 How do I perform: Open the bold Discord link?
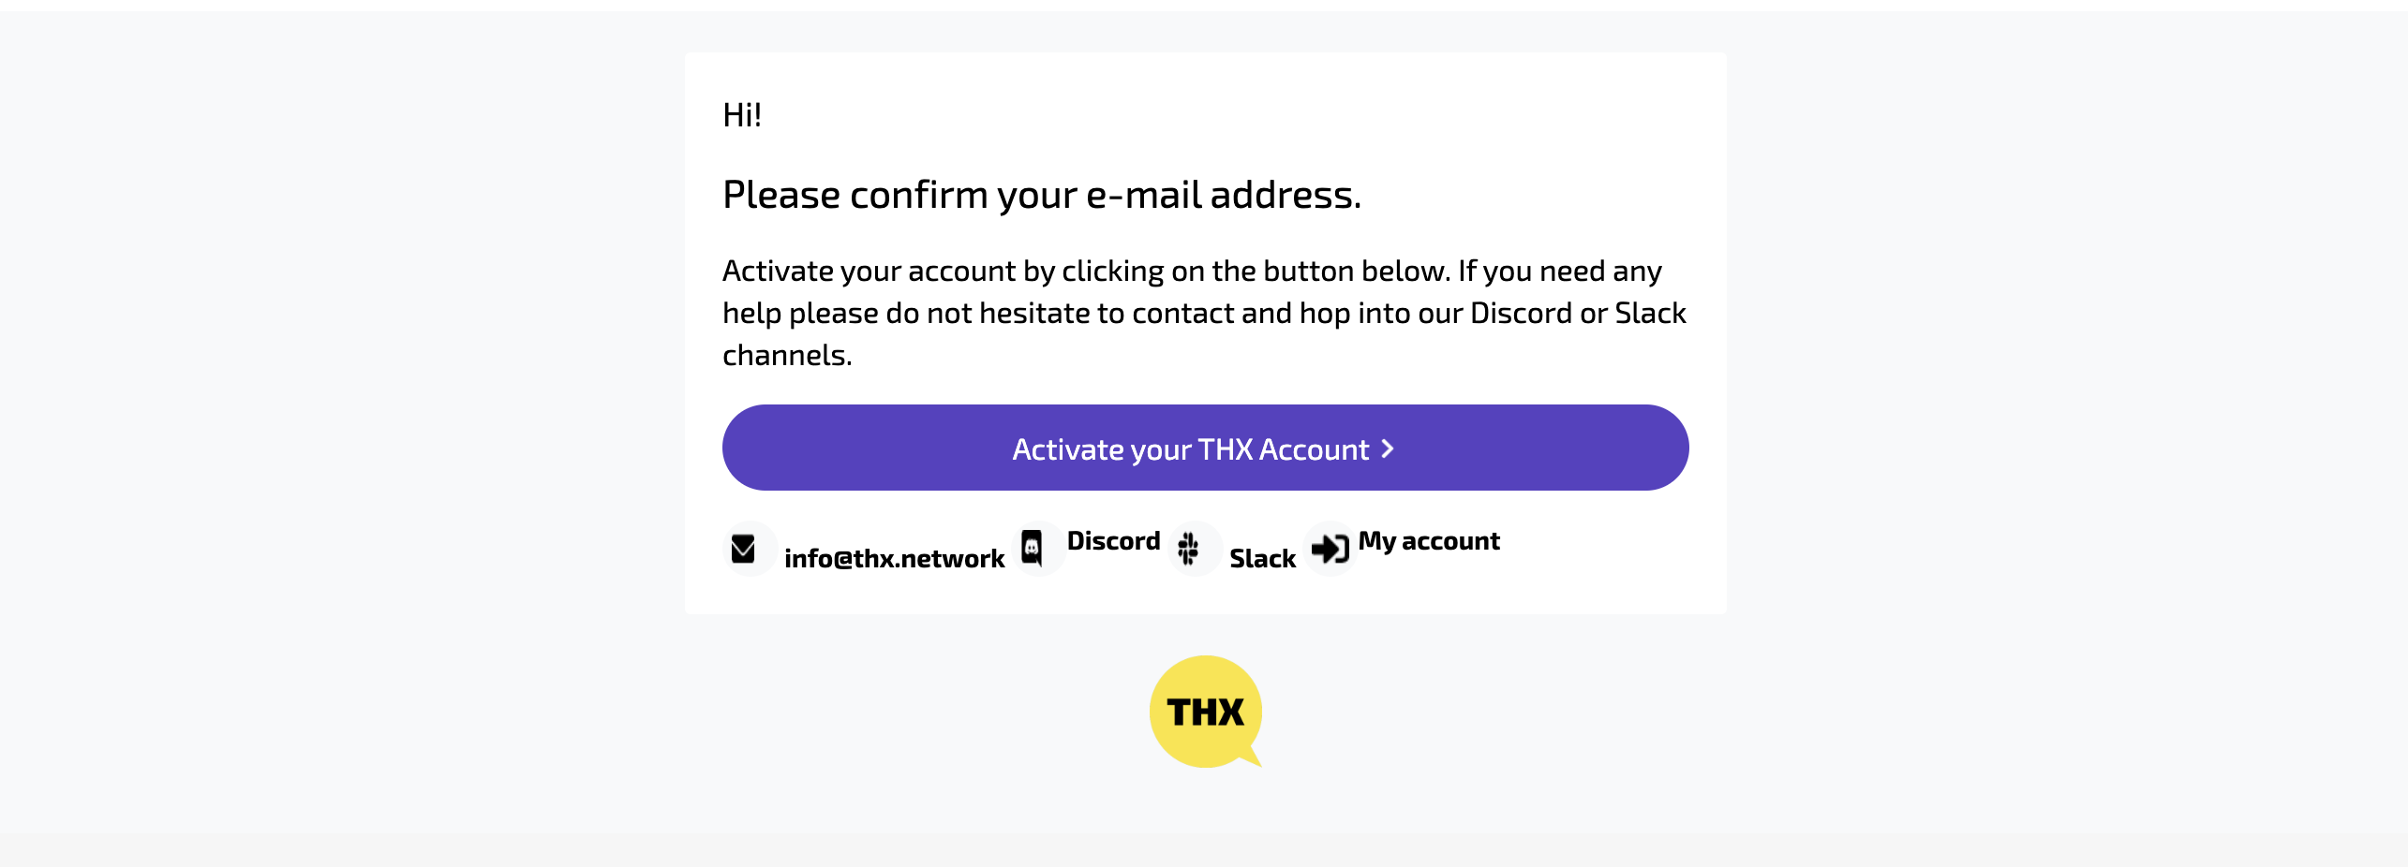pyautogui.click(x=1113, y=541)
